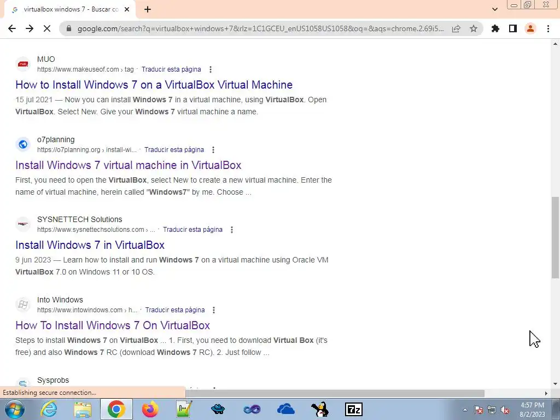This screenshot has width=560, height=420.
Task: Open the taskbar clock showing 4:57 PM
Action: click(x=533, y=410)
